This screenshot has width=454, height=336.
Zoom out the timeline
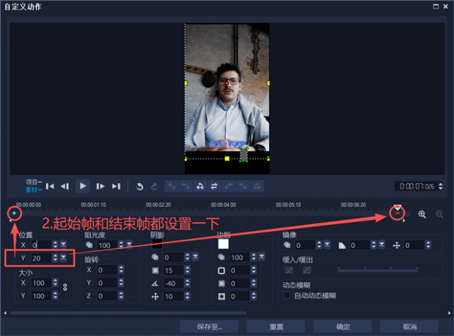pyautogui.click(x=439, y=214)
